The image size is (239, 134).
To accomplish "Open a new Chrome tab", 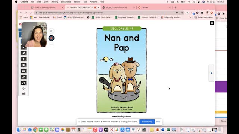I will tap(176, 7).
